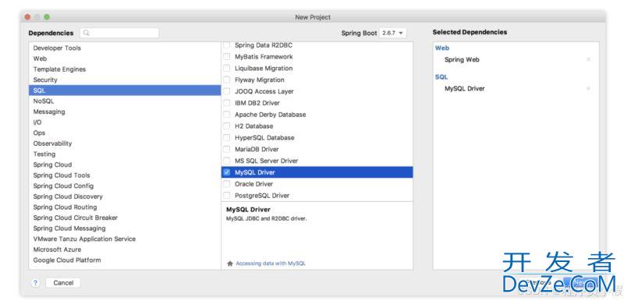Open the Spring Boot version dropdown
The image size is (624, 301).
(393, 33)
